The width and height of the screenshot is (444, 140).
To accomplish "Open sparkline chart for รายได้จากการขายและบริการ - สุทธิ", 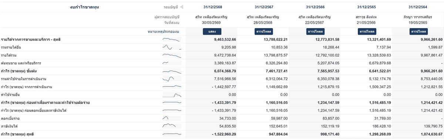I will tap(172, 39).
